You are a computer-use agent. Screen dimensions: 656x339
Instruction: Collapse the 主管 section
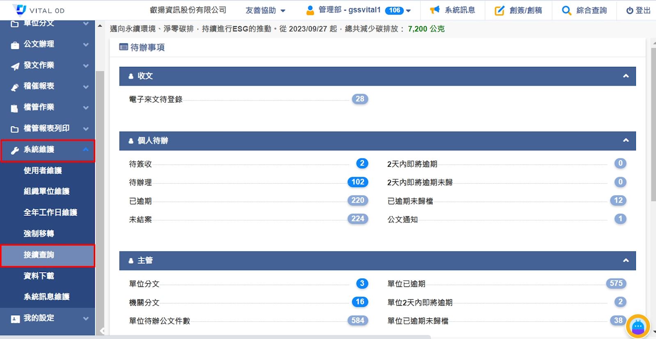(x=626, y=260)
